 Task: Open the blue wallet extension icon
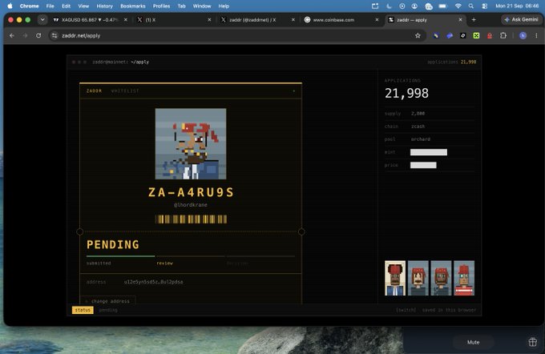pos(450,35)
